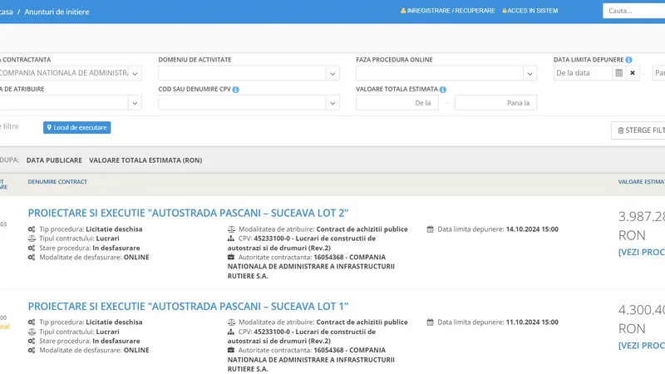Open Autostrada Pascani – Suceava LOT 1 contract
This screenshot has height=374, width=665.
(189, 306)
